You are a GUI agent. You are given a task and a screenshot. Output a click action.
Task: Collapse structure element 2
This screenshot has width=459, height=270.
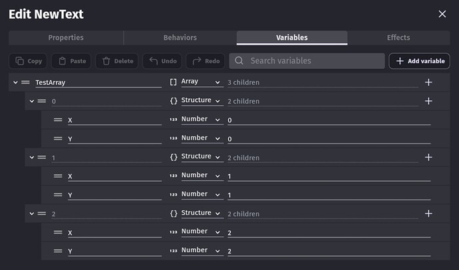point(32,214)
